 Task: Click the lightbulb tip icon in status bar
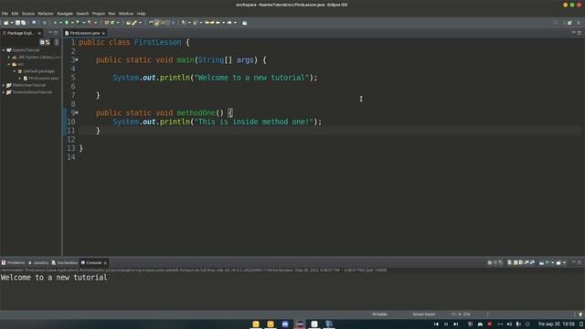580,314
